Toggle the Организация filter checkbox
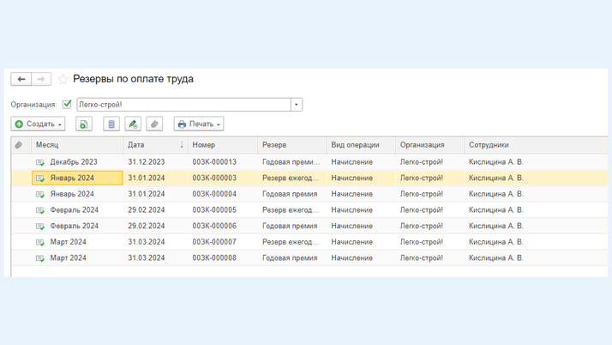The height and width of the screenshot is (345, 612). 67,105
